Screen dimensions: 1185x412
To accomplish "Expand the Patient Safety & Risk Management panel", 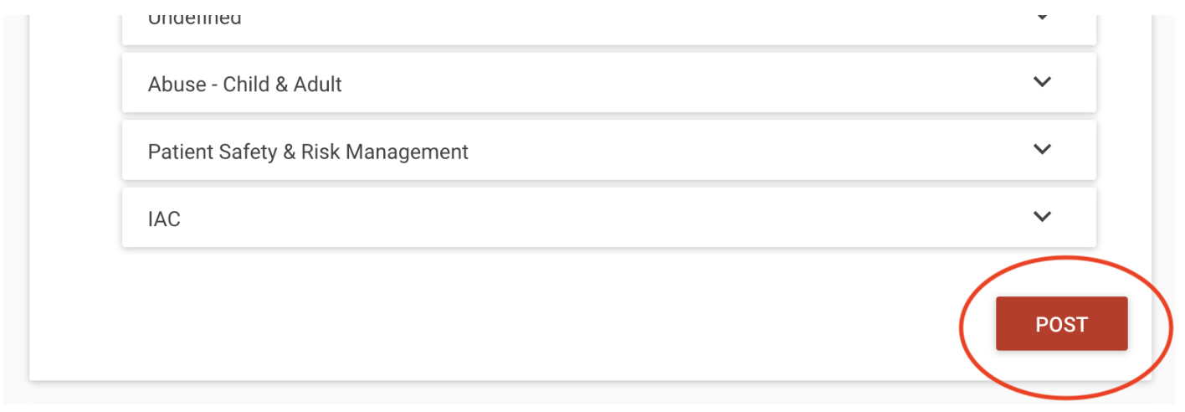I will click(609, 150).
